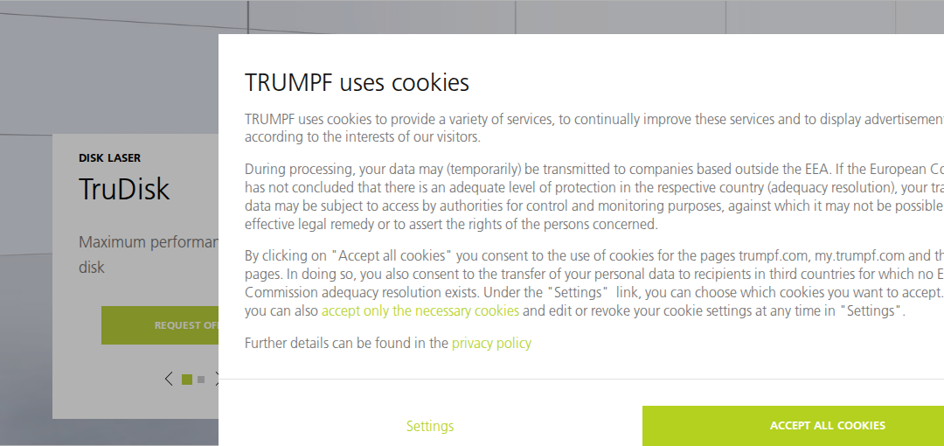Select the active green carousel indicator
This screenshot has width=944, height=446.
pyautogui.click(x=187, y=380)
